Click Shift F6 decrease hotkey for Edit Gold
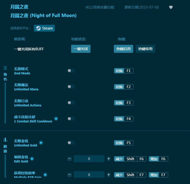This screenshot has height=184, width=190. 130,159
